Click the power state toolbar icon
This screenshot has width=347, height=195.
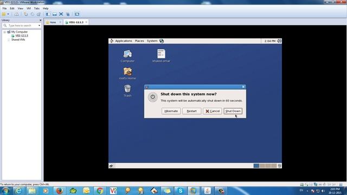point(4,14)
